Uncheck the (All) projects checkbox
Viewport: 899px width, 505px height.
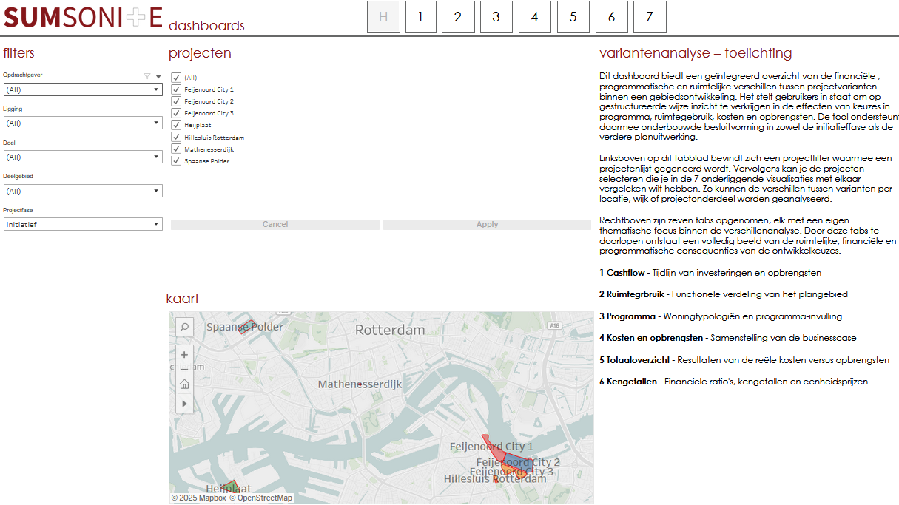pyautogui.click(x=175, y=77)
